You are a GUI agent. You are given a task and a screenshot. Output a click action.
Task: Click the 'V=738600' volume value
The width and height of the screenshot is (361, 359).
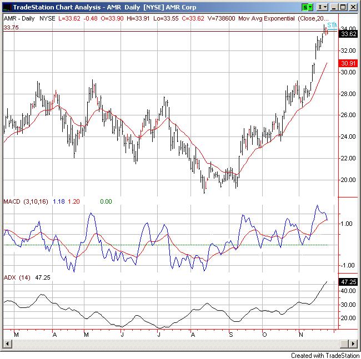[x=221, y=19]
